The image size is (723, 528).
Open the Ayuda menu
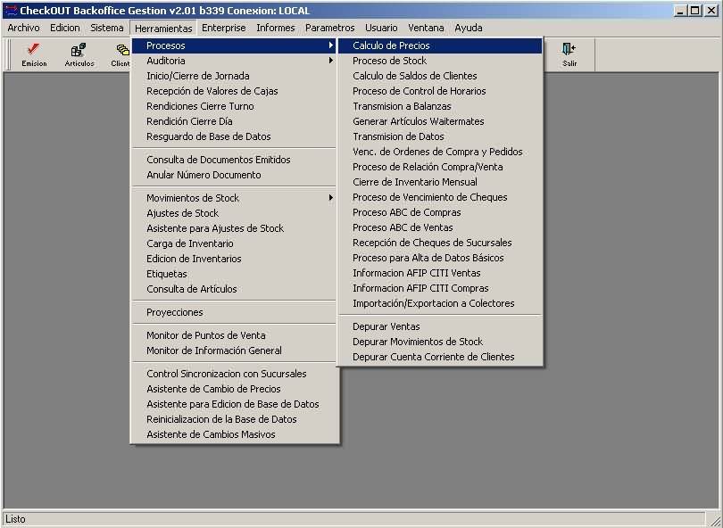[468, 28]
